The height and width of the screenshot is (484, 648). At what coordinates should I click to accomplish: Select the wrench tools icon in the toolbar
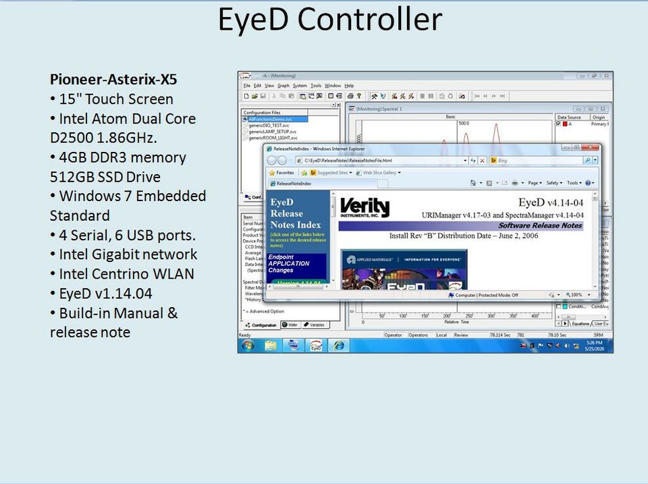pos(374,95)
